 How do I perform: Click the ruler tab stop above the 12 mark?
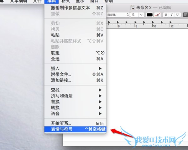coord(170,22)
